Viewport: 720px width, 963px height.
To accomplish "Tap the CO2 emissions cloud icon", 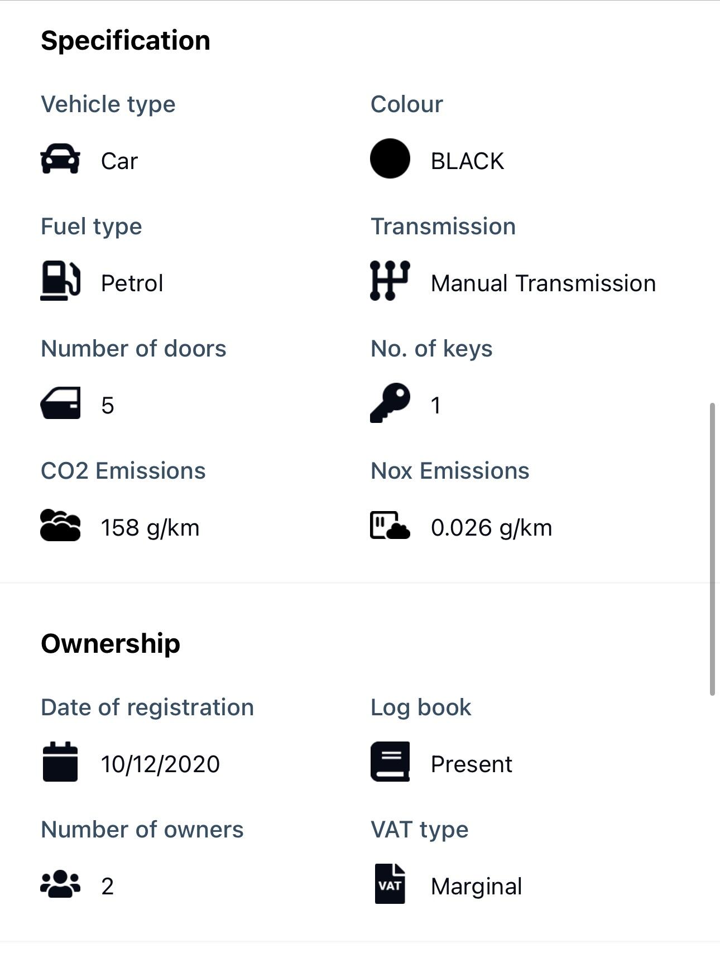I will [60, 526].
